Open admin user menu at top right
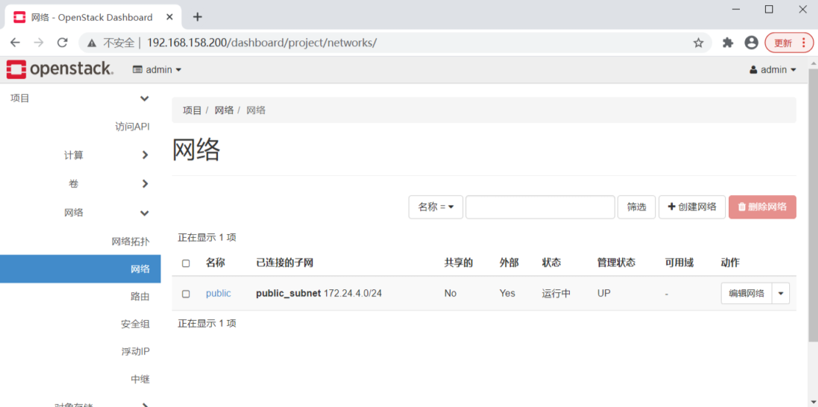Image resolution: width=818 pixels, height=407 pixels. (x=772, y=70)
